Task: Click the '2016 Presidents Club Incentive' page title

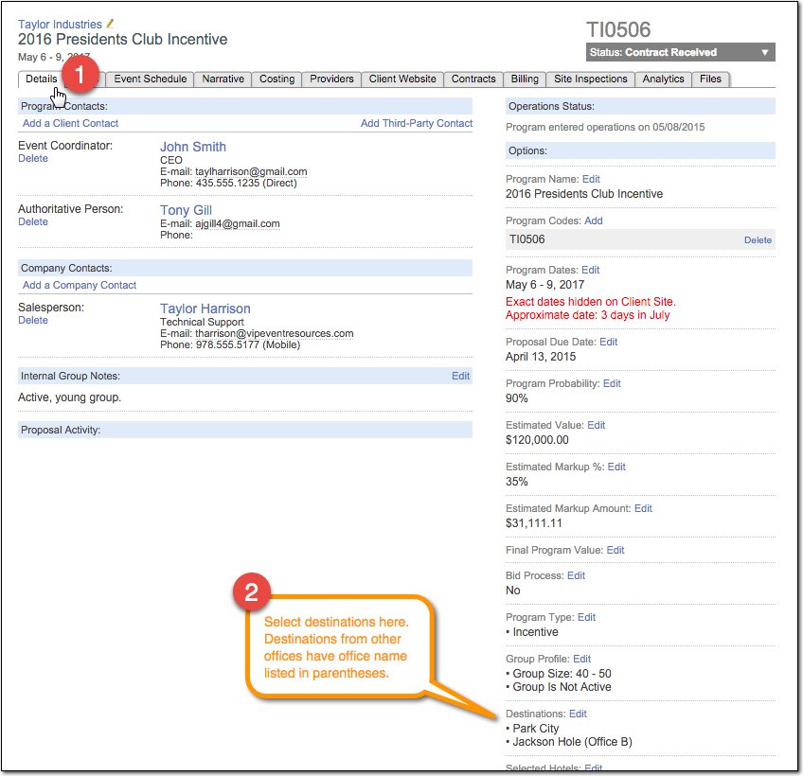Action: click(x=122, y=40)
